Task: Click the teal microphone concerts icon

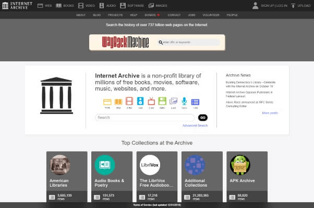Action: [184, 101]
